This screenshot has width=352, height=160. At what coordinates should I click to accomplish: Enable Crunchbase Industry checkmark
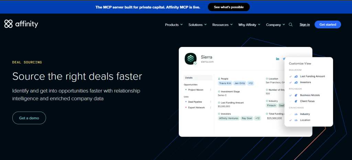pos(290,114)
